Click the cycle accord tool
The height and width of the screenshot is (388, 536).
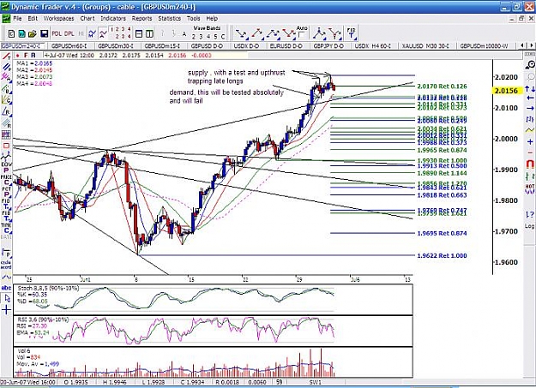click(6, 265)
